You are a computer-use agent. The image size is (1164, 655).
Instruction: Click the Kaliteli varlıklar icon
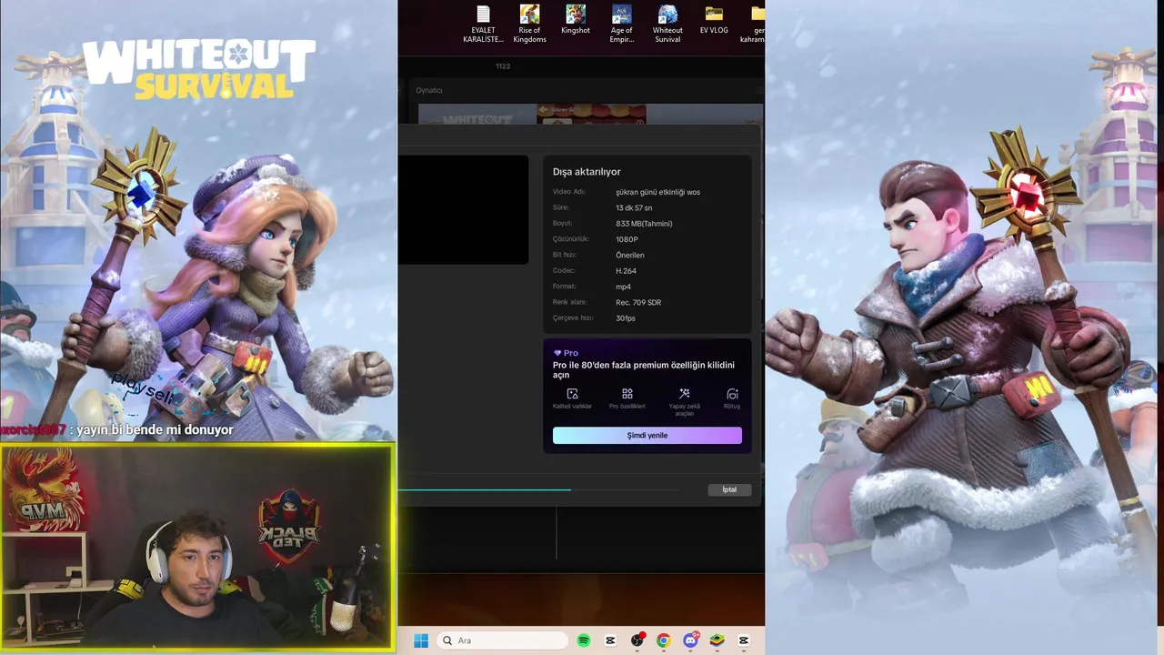point(572,394)
